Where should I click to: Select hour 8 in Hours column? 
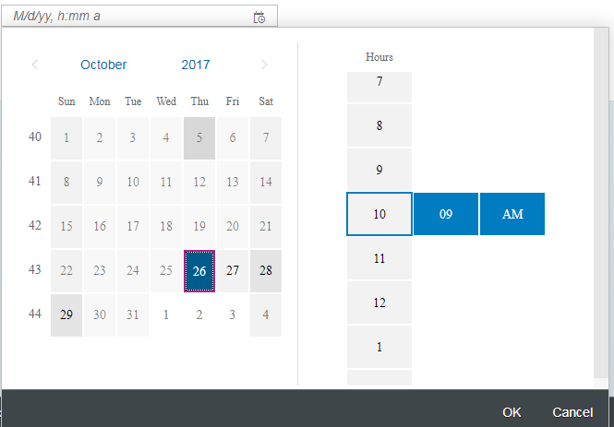(379, 125)
